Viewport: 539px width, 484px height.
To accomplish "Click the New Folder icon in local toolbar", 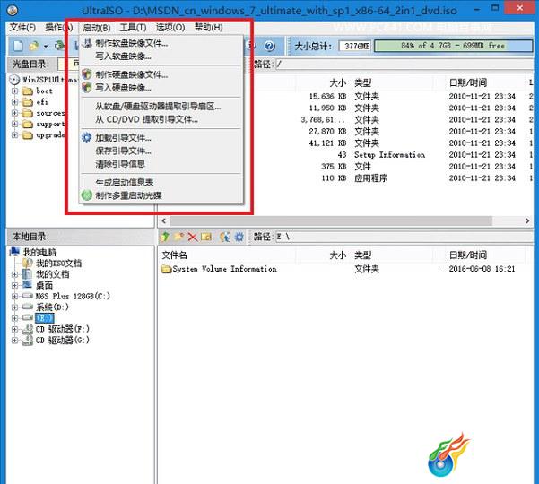I will (178, 237).
